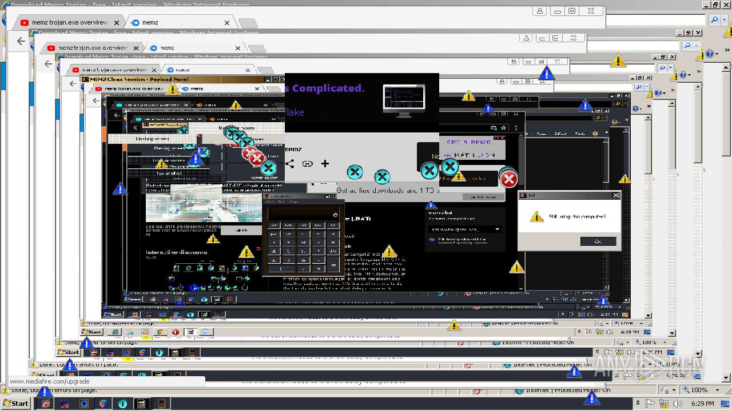Close the front Chrome 'memz' tab

pyautogui.click(x=226, y=23)
